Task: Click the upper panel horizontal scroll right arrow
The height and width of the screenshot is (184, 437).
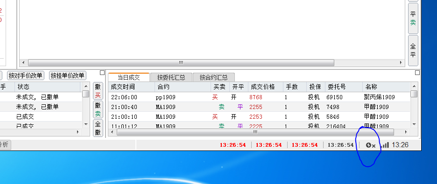Action: pos(401,62)
